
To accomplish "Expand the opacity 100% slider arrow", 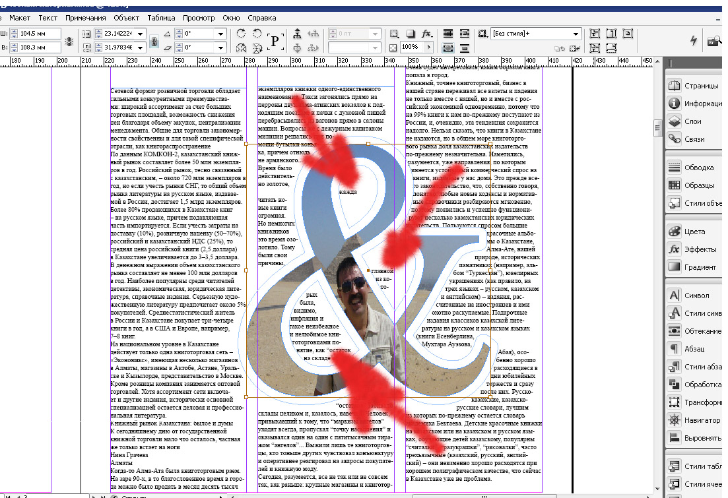I will pyautogui.click(x=429, y=47).
